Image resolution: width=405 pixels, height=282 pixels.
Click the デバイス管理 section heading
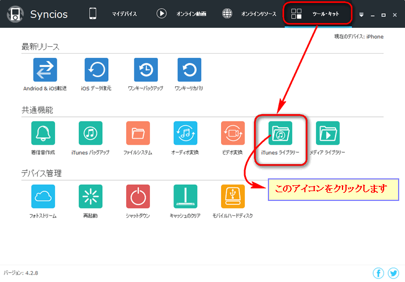point(41,173)
